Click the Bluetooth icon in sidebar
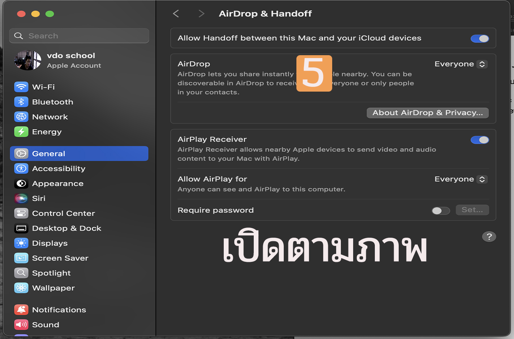Screen dimensions: 514x339 [21, 102]
